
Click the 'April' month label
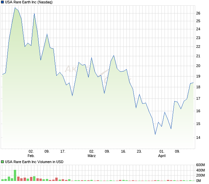click(162, 156)
